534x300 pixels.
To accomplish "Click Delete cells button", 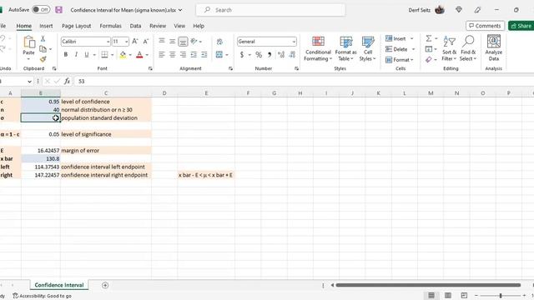I will coord(397,49).
